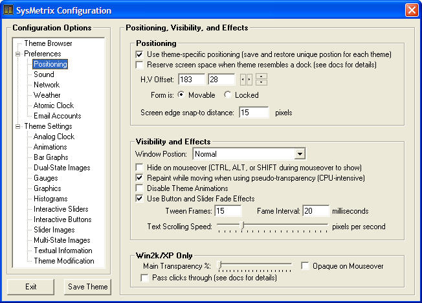This screenshot has height=303, width=422.
Task: Nudge offset up with up arrow
Action: click(261, 76)
